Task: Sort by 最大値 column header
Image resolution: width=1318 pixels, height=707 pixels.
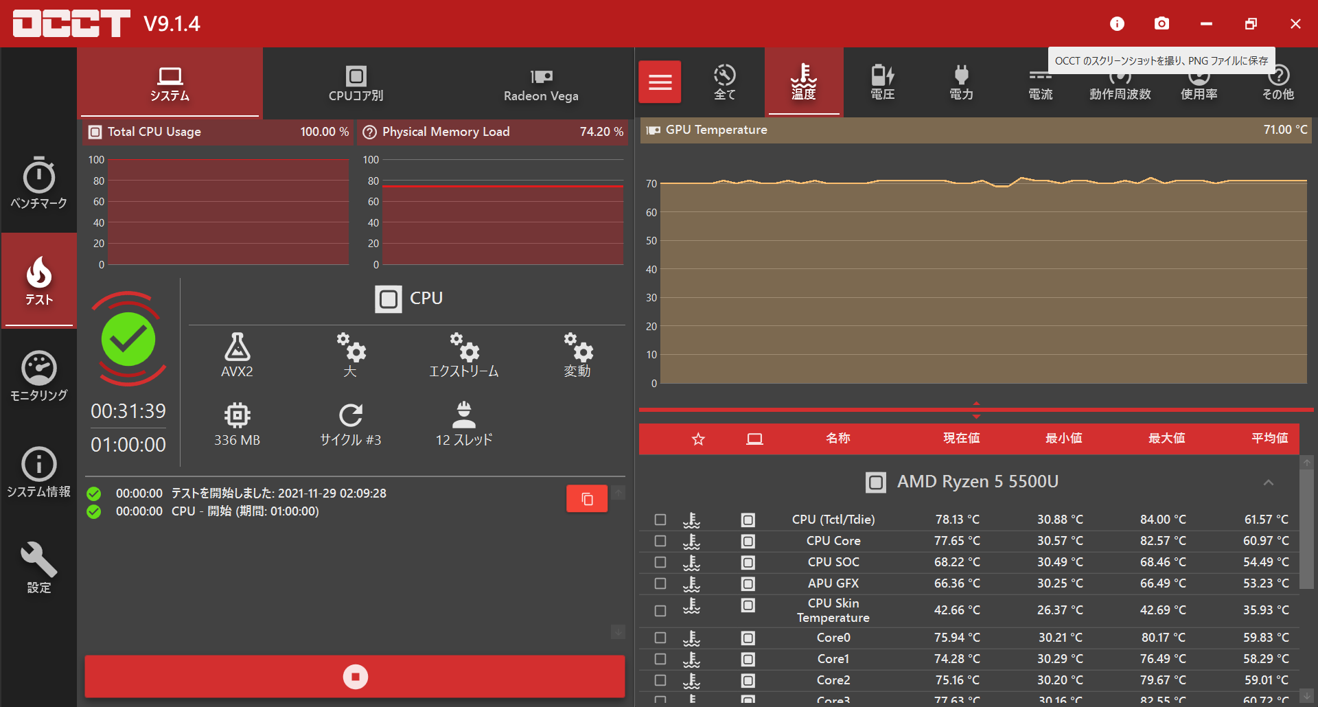Action: pos(1166,438)
